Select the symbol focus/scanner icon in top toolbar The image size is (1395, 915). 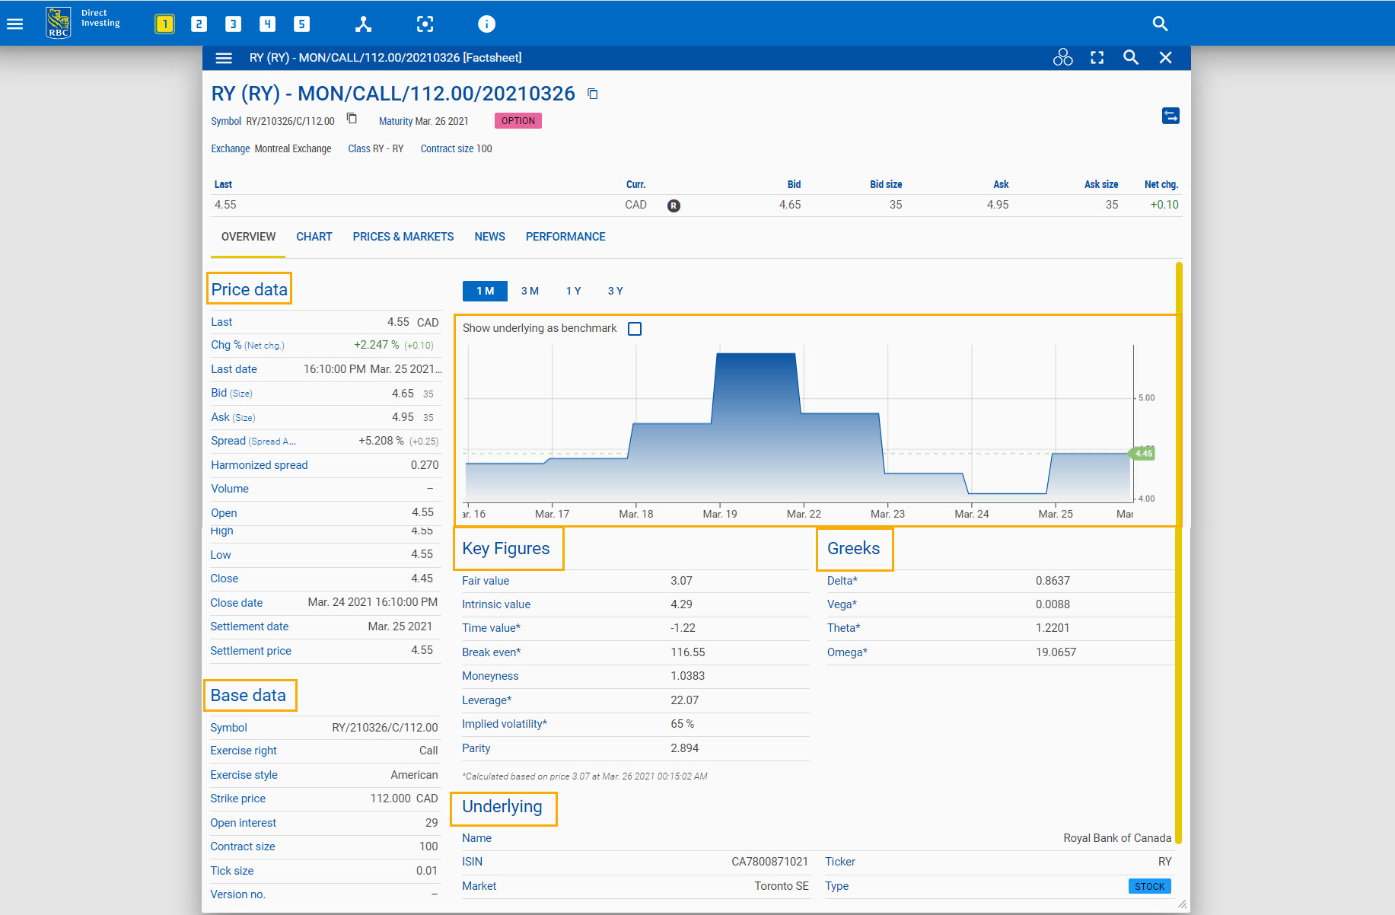point(425,24)
